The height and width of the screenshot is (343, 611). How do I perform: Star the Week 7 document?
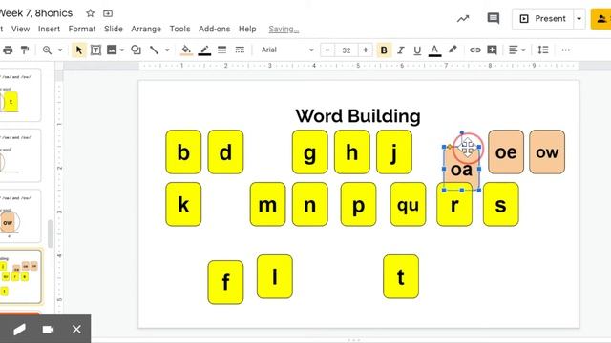(90, 13)
